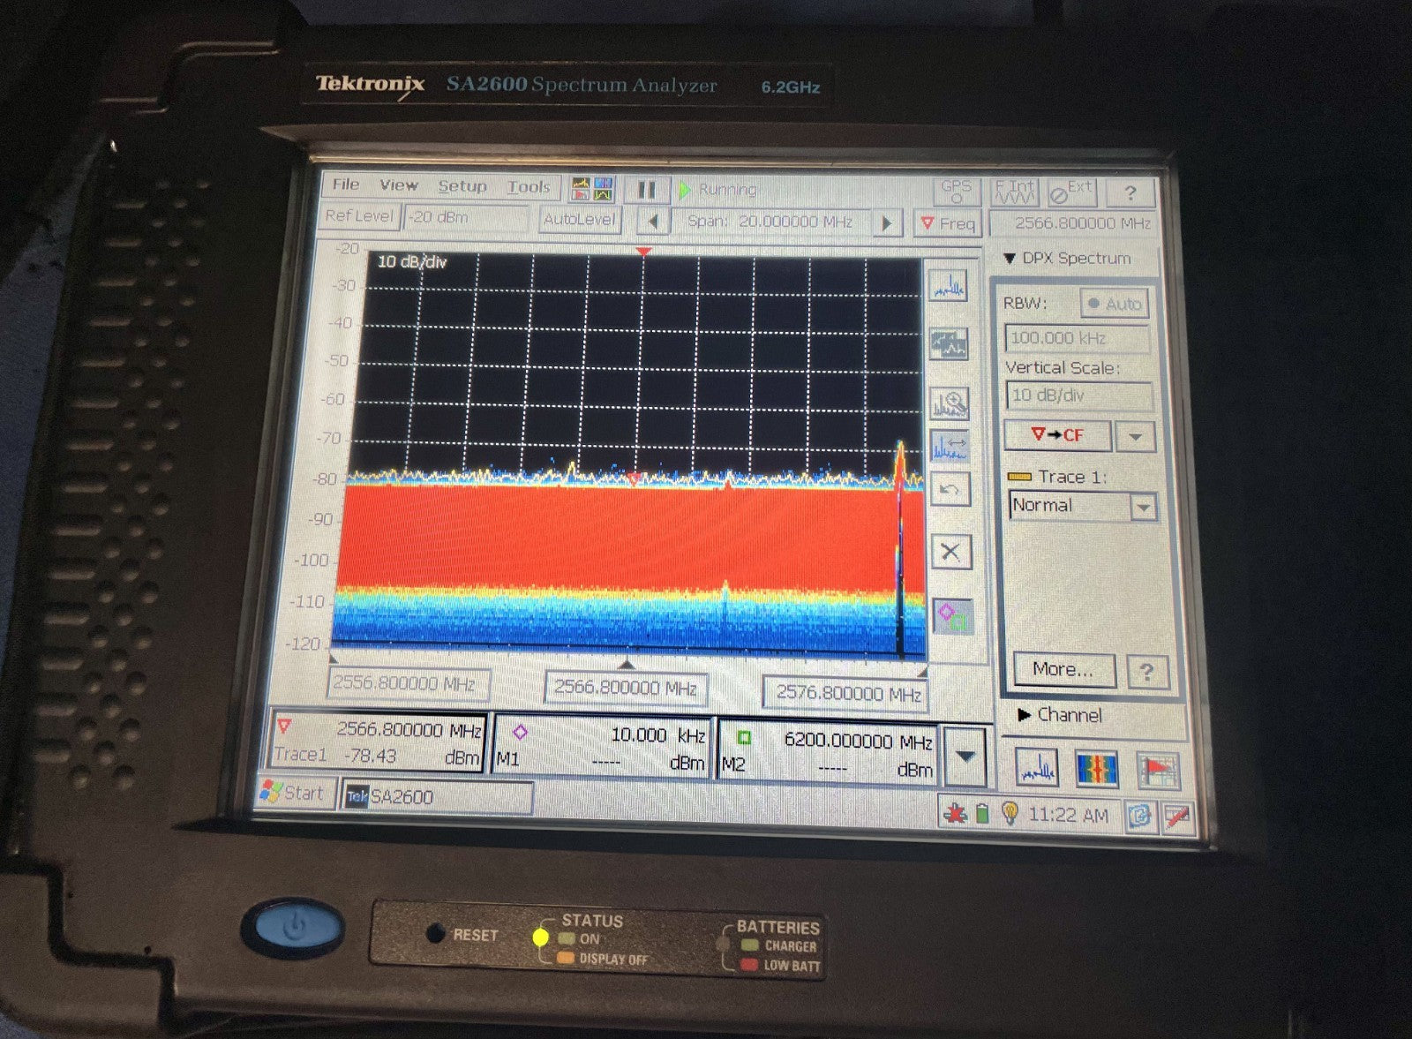
Task: Pause the acquisition
Action: [646, 190]
